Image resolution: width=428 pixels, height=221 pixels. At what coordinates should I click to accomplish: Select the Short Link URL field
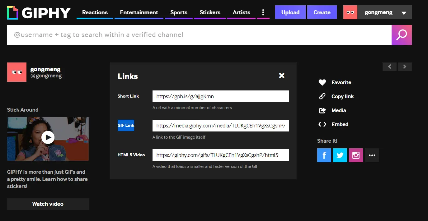(x=221, y=96)
